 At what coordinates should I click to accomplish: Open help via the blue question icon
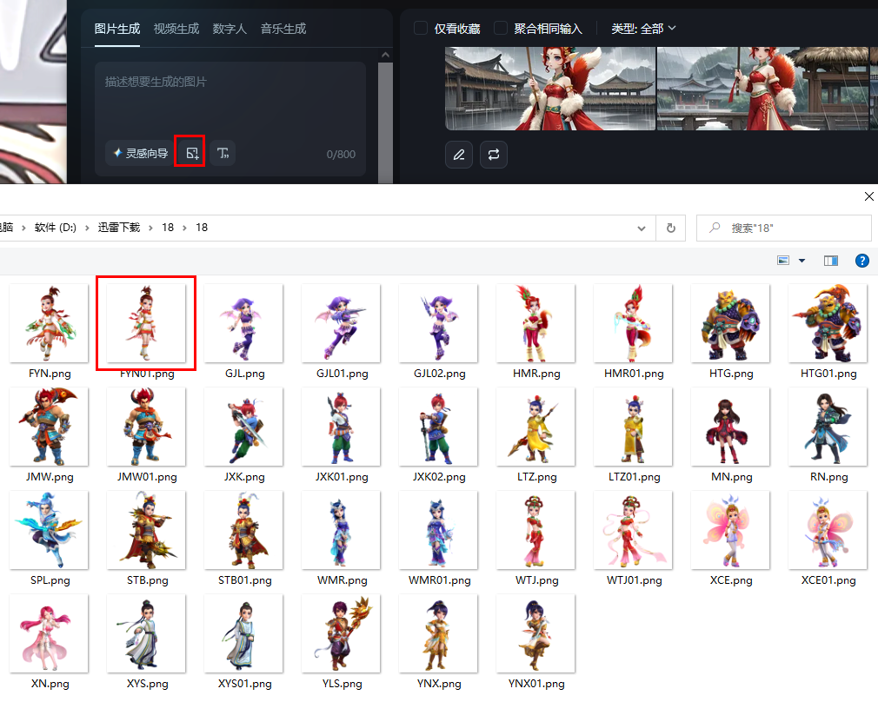pos(862,261)
